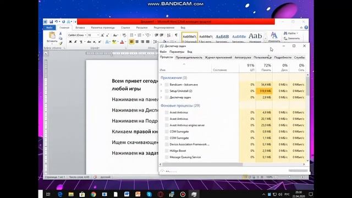Increase font size with the grow-font icon
This screenshot has width=352, height=198.
pyautogui.click(x=102, y=35)
